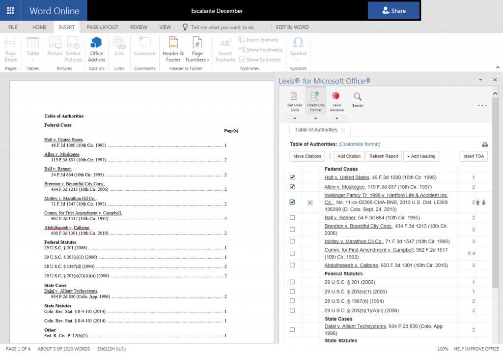Open the Symbol dropdown
Image resolution: width=503 pixels, height=353 pixels.
[298, 49]
